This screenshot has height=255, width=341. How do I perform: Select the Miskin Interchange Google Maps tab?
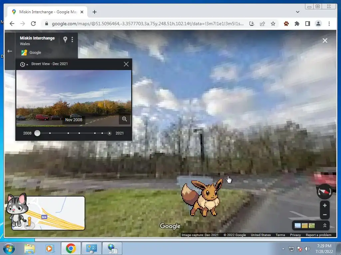[48, 12]
